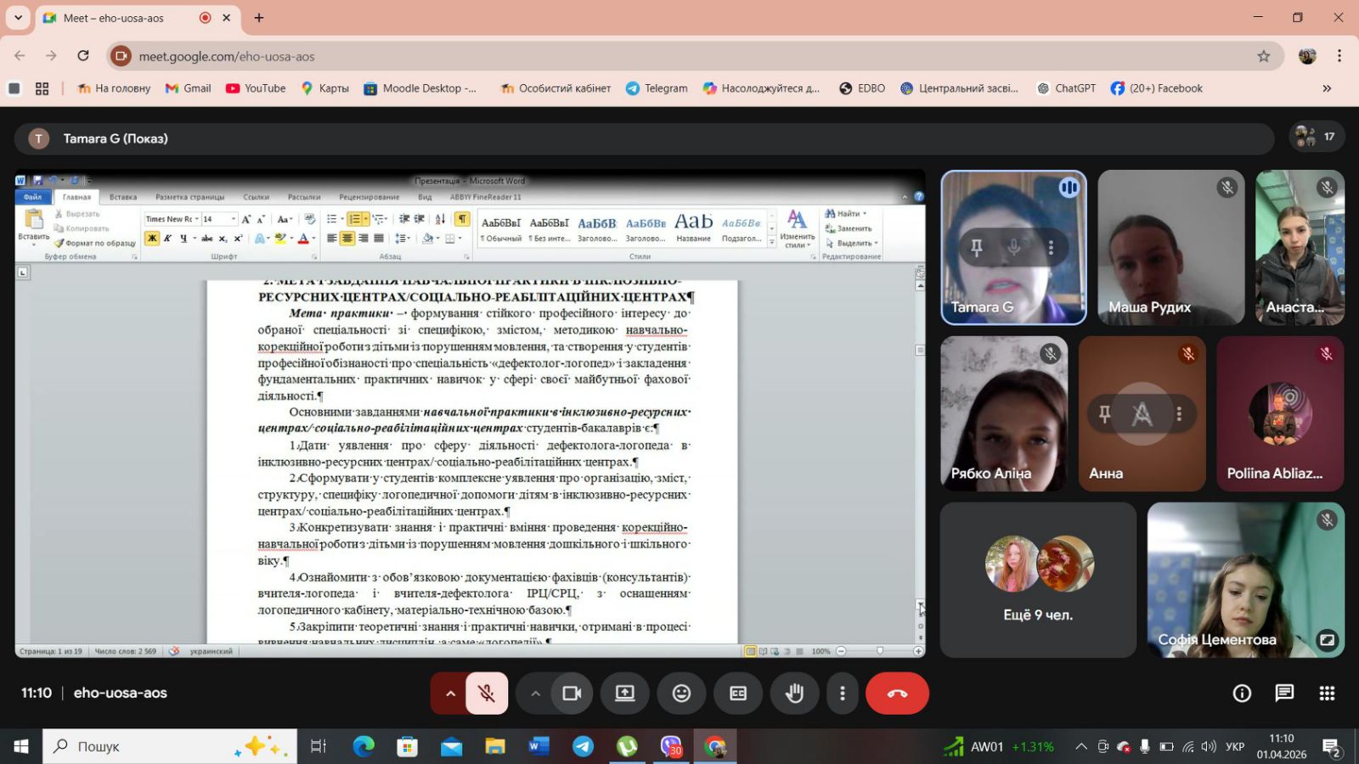The height and width of the screenshot is (764, 1359).
Task: Send a reaction with the emoji icon
Action: [x=681, y=694]
